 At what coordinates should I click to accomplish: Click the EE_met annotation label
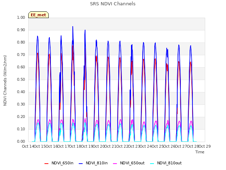click(x=38, y=15)
